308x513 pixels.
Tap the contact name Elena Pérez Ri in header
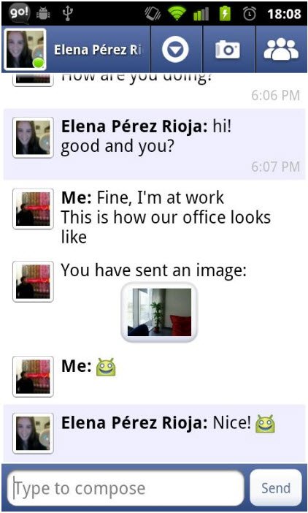click(98, 50)
